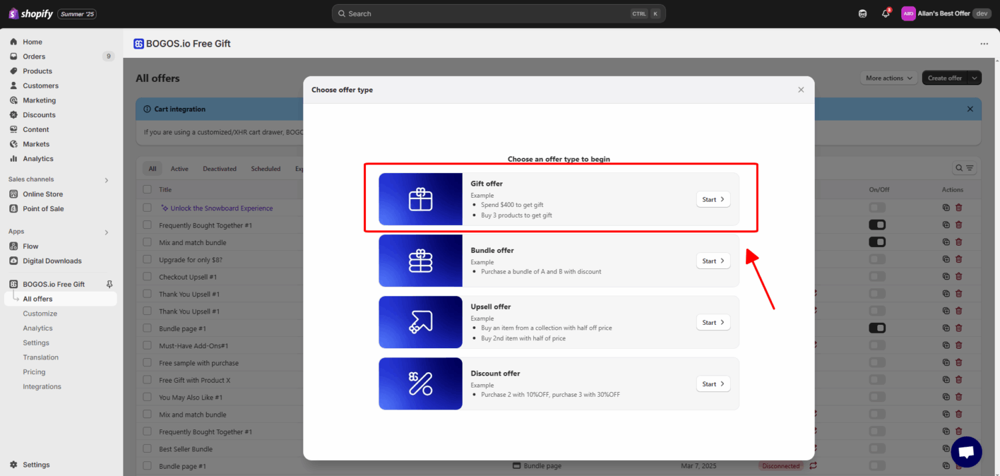Check the Free Gift with Product X checkbox
This screenshot has width=1000, height=476.
pos(147,380)
